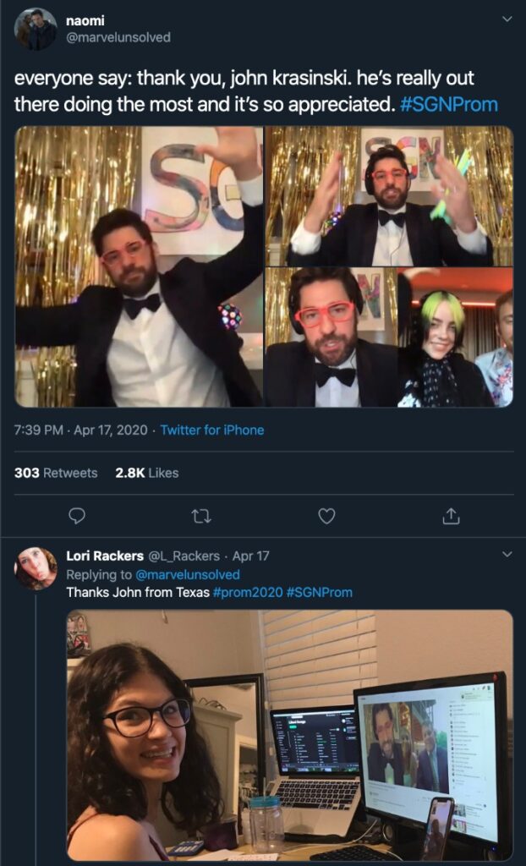This screenshot has height=866, width=526.
Task: Open the top-right photo in naomi's tweet
Action: 389,196
